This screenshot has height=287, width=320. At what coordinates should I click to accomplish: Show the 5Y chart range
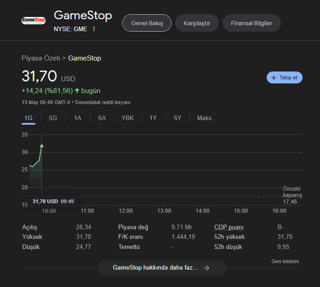click(x=177, y=118)
